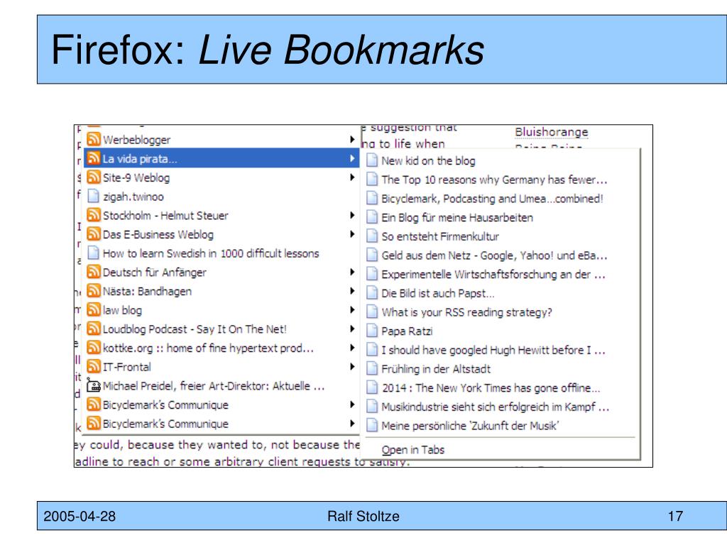Click page icon beside The Top 10 reasons

372,180
